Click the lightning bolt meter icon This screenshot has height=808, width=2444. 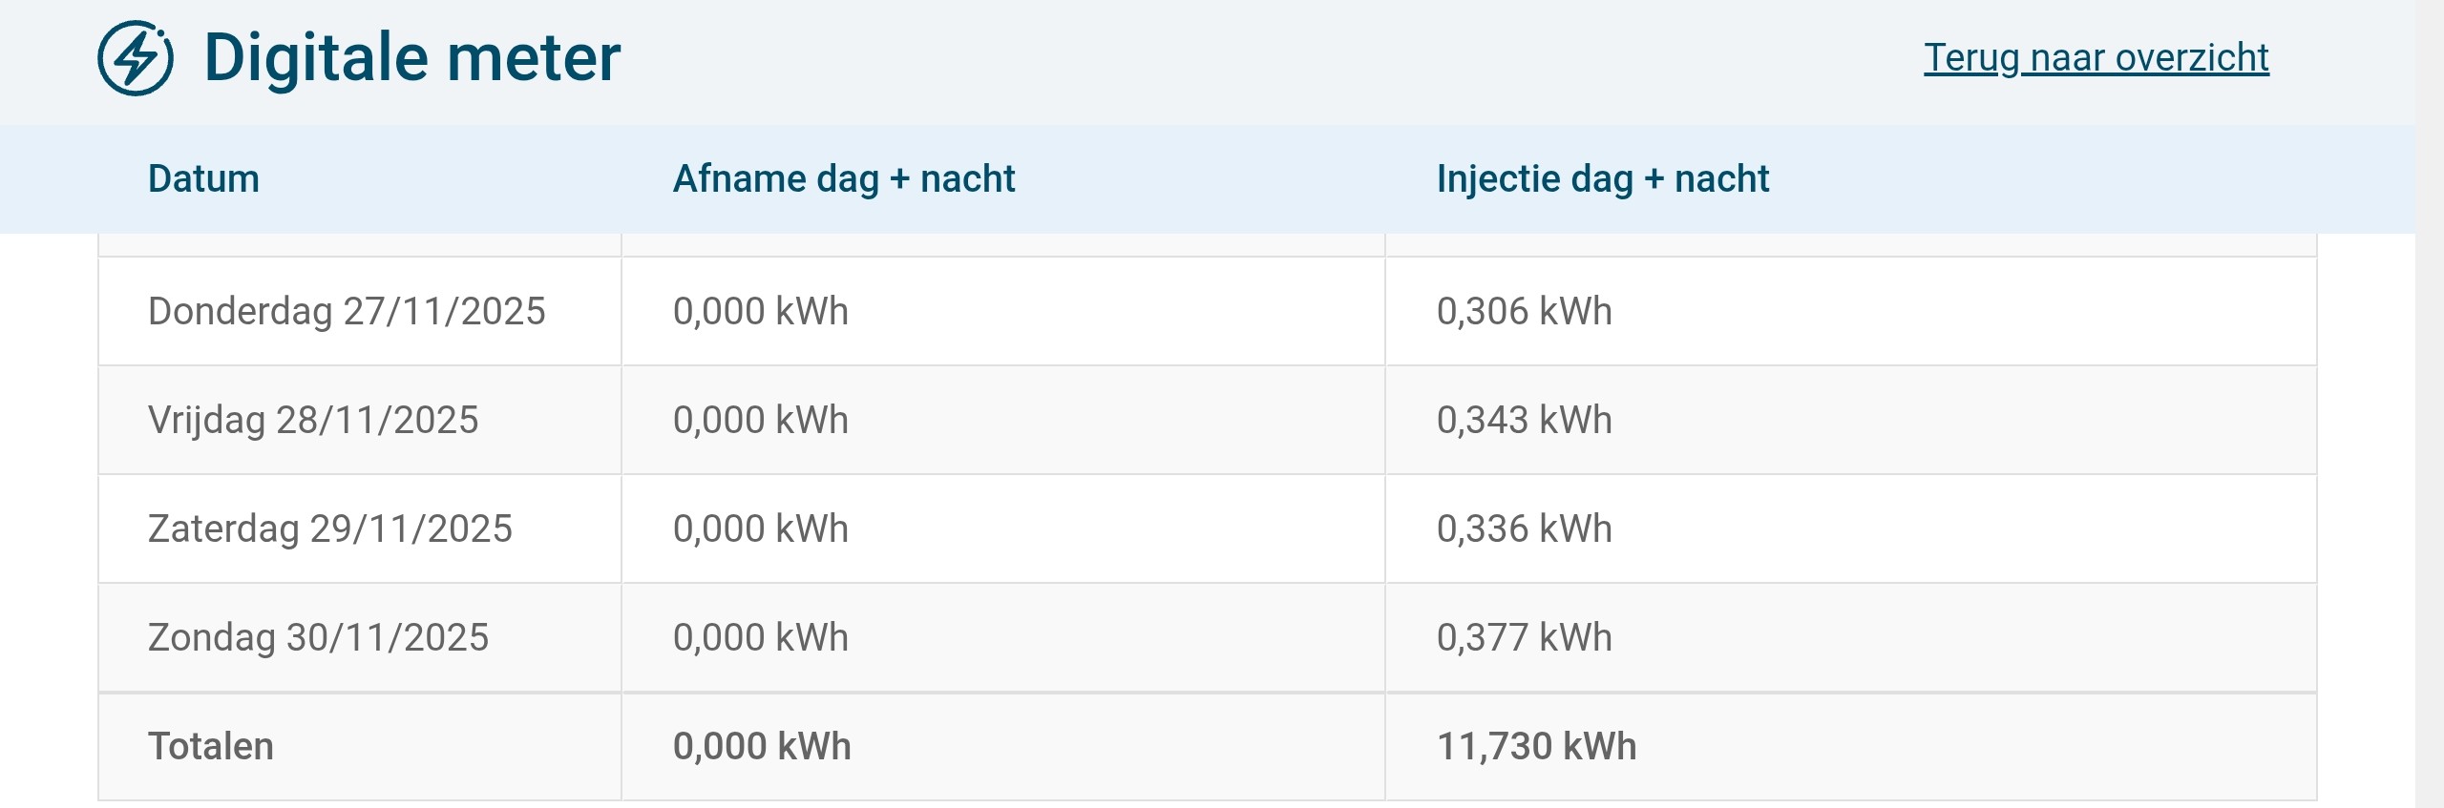click(136, 58)
